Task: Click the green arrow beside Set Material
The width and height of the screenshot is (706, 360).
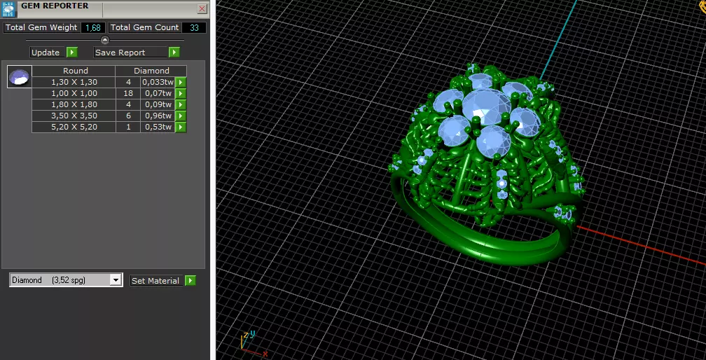Action: [x=191, y=280]
